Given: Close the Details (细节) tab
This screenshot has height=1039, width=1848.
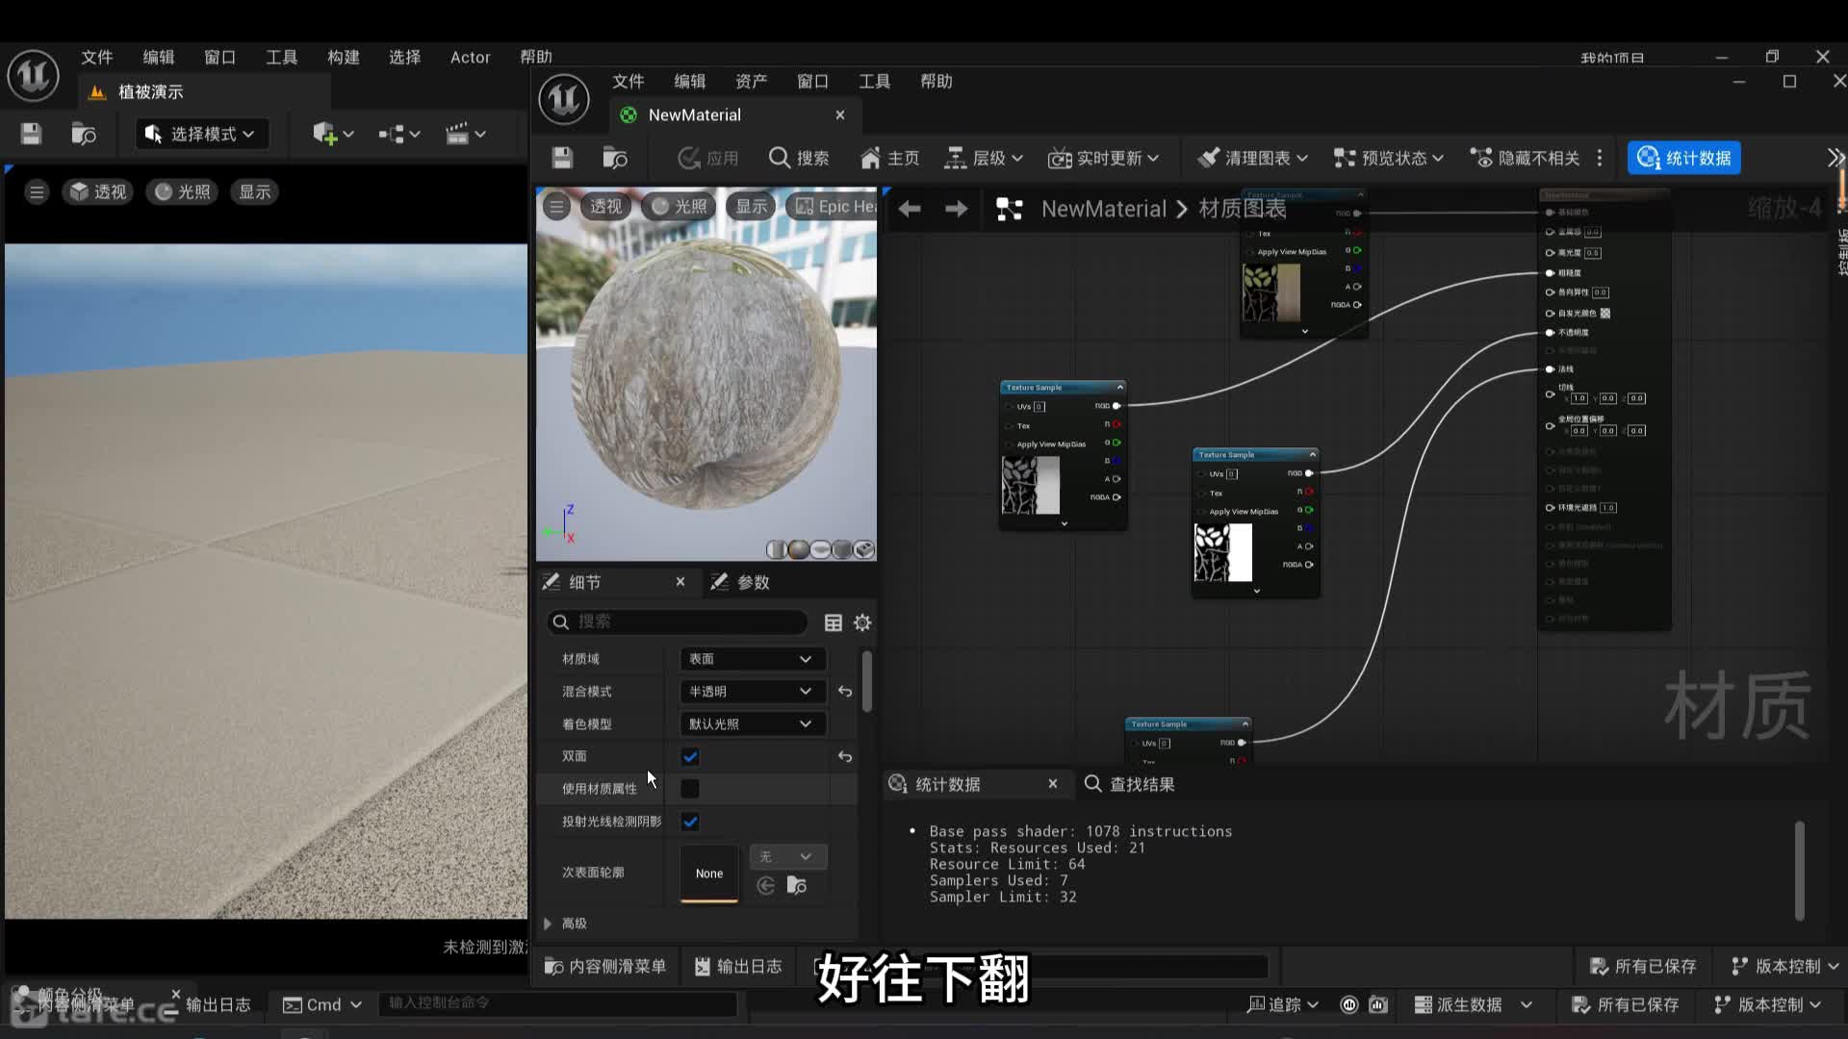Looking at the screenshot, I should (x=680, y=582).
